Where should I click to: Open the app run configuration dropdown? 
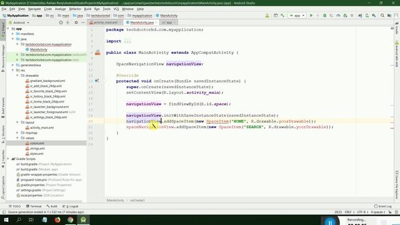point(297,16)
